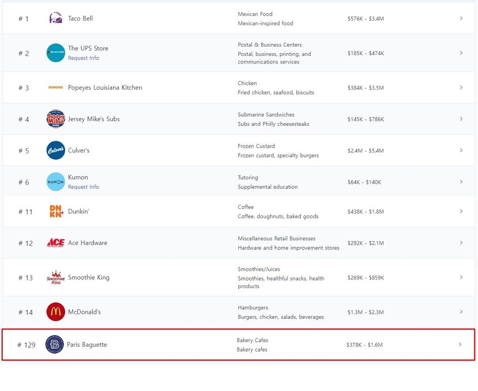The height and width of the screenshot is (391, 478).
Task: Open the Paris Baguette franchise name
Action: 87,345
